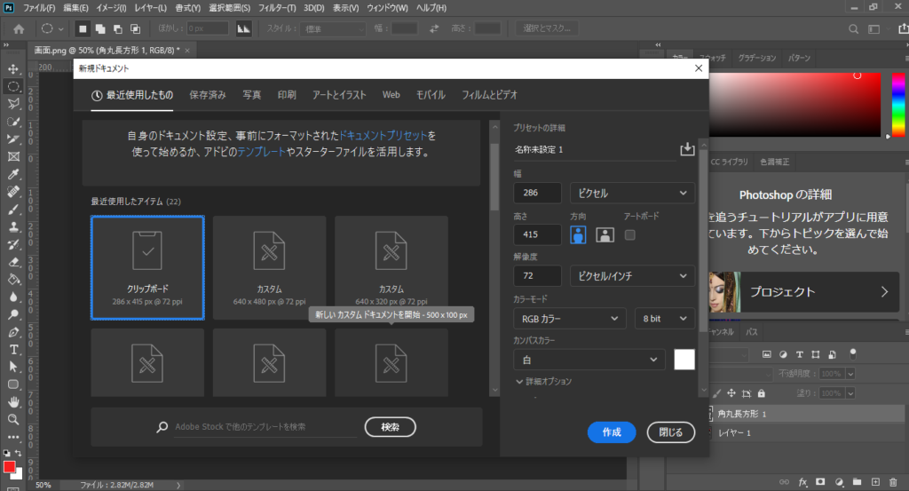909x491 pixels.
Task: Choose portrait orientation
Action: pos(578,234)
